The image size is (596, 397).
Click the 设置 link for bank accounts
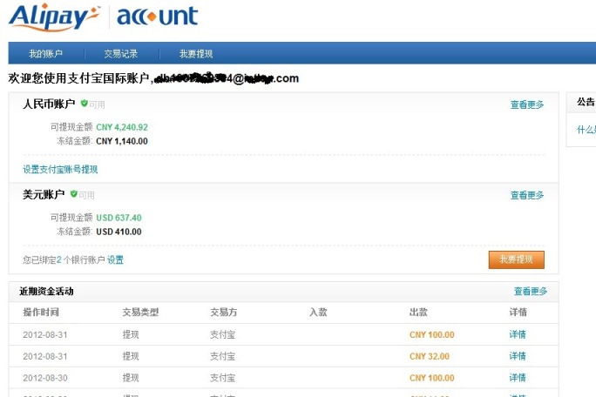point(115,259)
